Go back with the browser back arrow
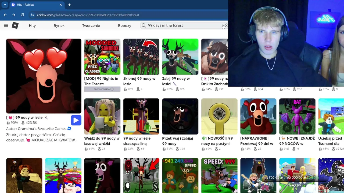 pos(5,15)
